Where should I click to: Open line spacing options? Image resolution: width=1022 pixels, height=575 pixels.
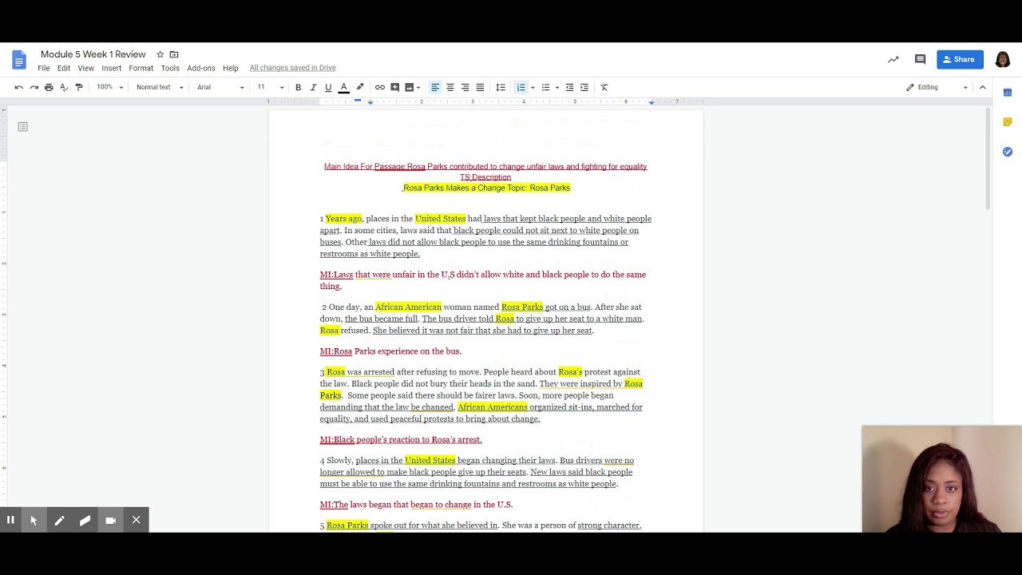click(501, 87)
